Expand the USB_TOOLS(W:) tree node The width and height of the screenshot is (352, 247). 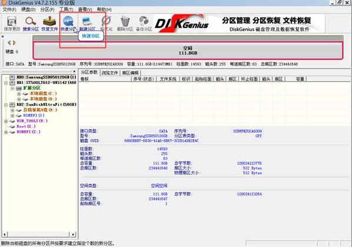[x=6, y=121]
